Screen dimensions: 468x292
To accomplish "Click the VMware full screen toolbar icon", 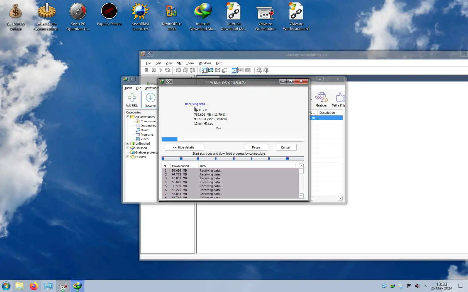I will (211, 70).
